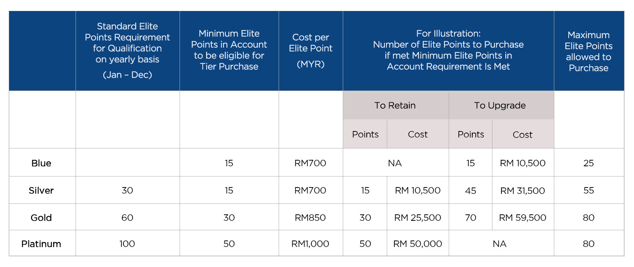Select the Platinum tier row label

coord(41,244)
